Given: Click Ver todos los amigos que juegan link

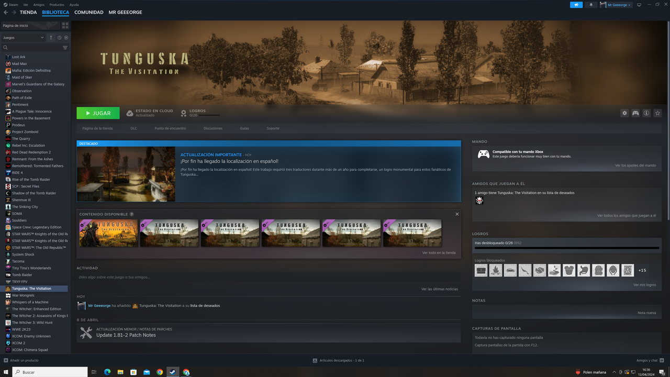Looking at the screenshot, I should [x=627, y=216].
